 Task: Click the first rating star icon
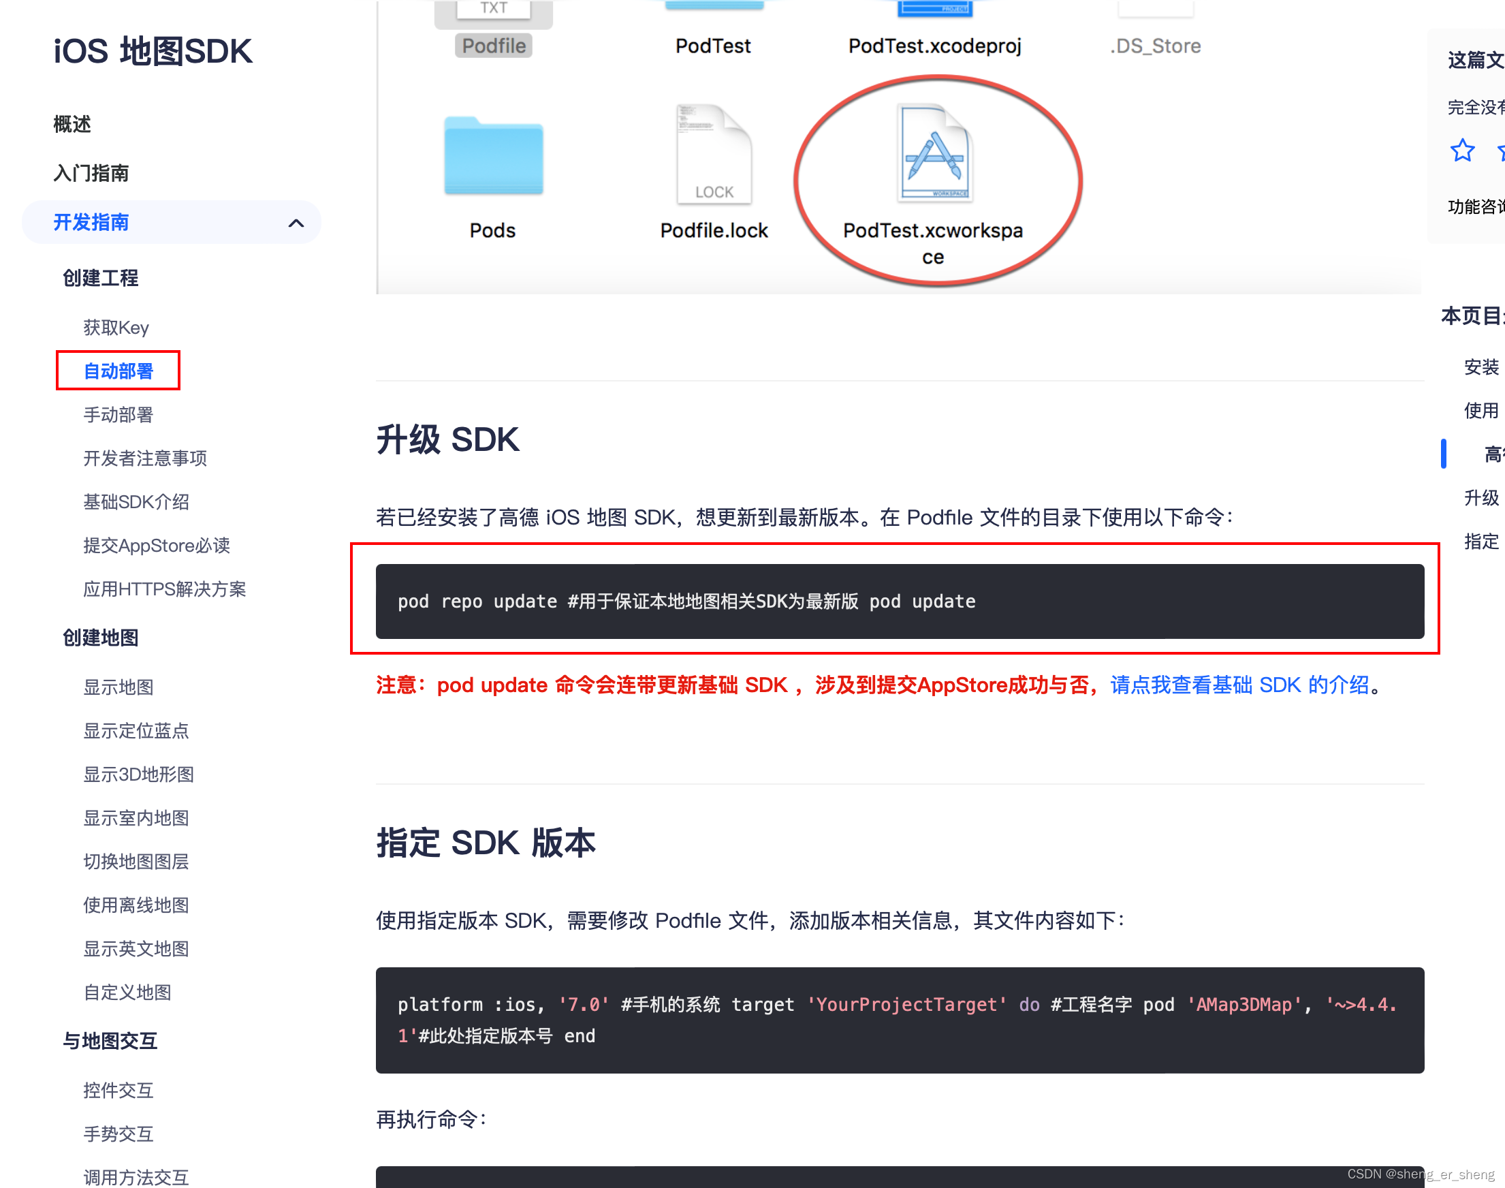coord(1462,151)
